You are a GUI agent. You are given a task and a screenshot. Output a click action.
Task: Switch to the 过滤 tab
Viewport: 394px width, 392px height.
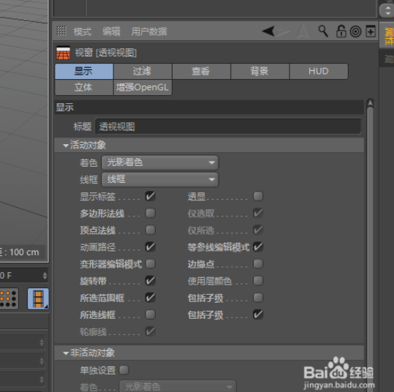[143, 71]
